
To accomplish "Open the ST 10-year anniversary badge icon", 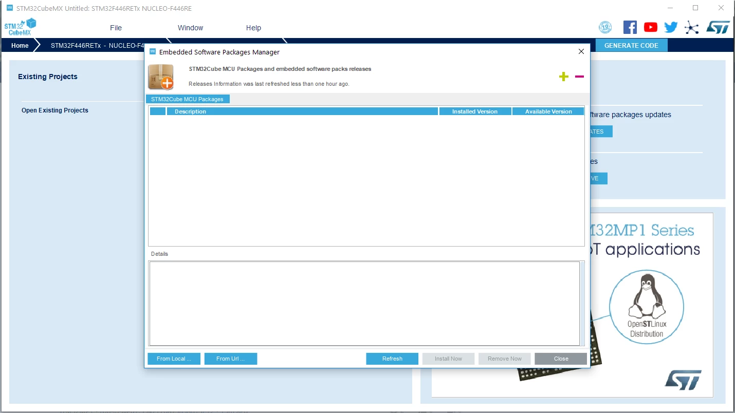I will [x=605, y=27].
